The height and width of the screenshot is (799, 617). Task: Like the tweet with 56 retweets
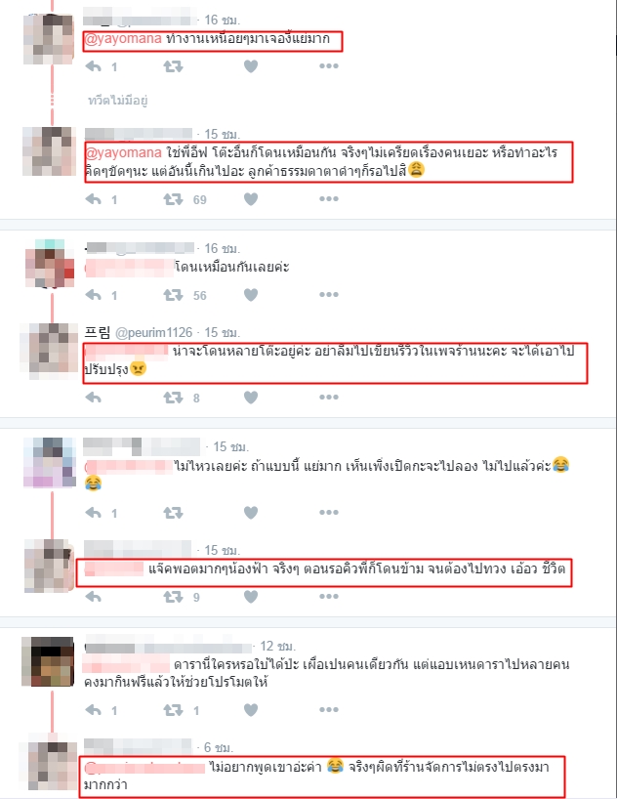251,295
